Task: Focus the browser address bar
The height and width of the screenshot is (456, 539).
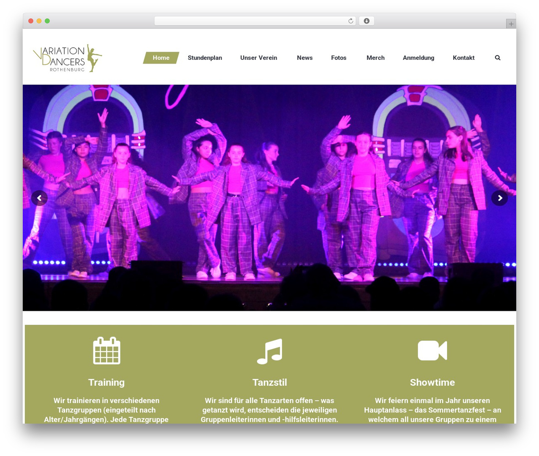Action: coord(255,21)
